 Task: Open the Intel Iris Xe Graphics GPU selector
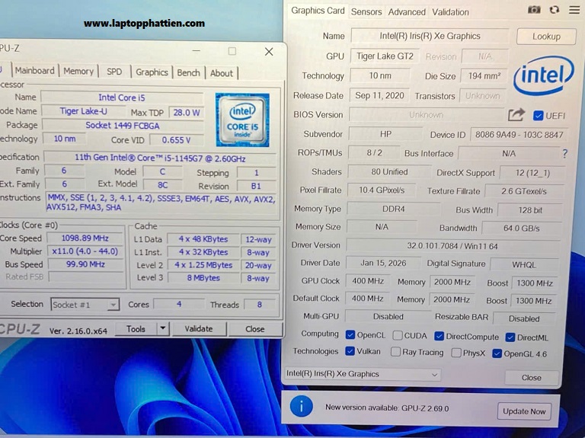coord(362,374)
